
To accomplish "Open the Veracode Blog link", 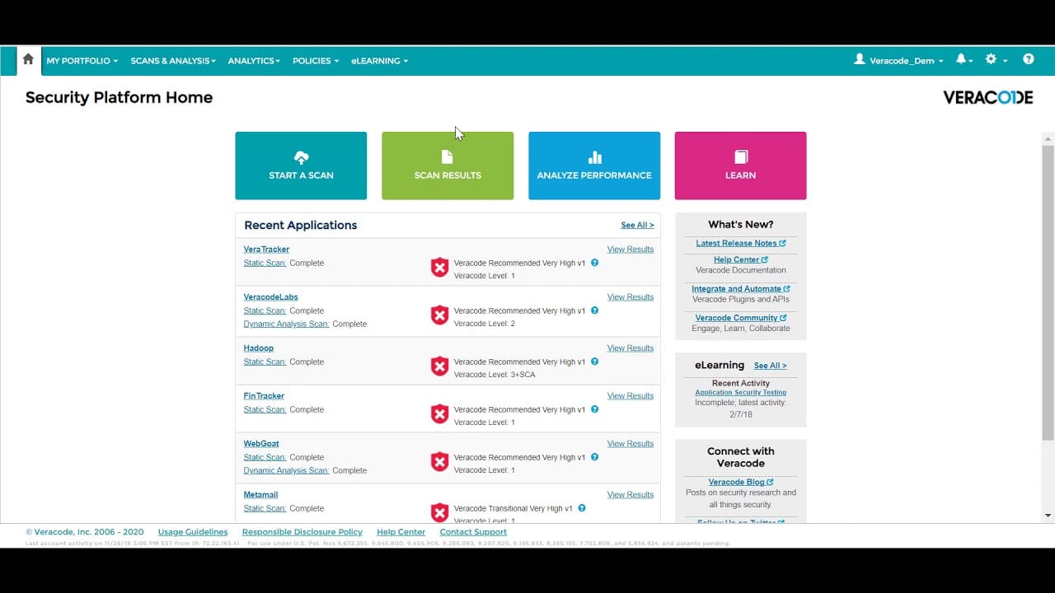I will coord(741,483).
